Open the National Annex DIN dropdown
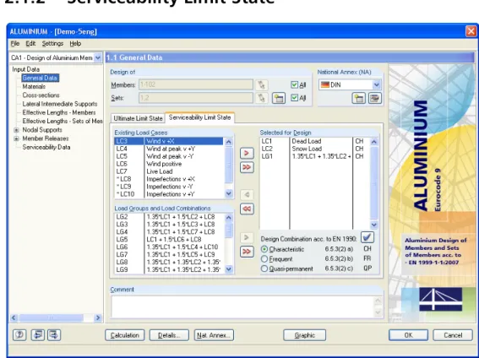This screenshot has width=479, height=358. [377, 84]
